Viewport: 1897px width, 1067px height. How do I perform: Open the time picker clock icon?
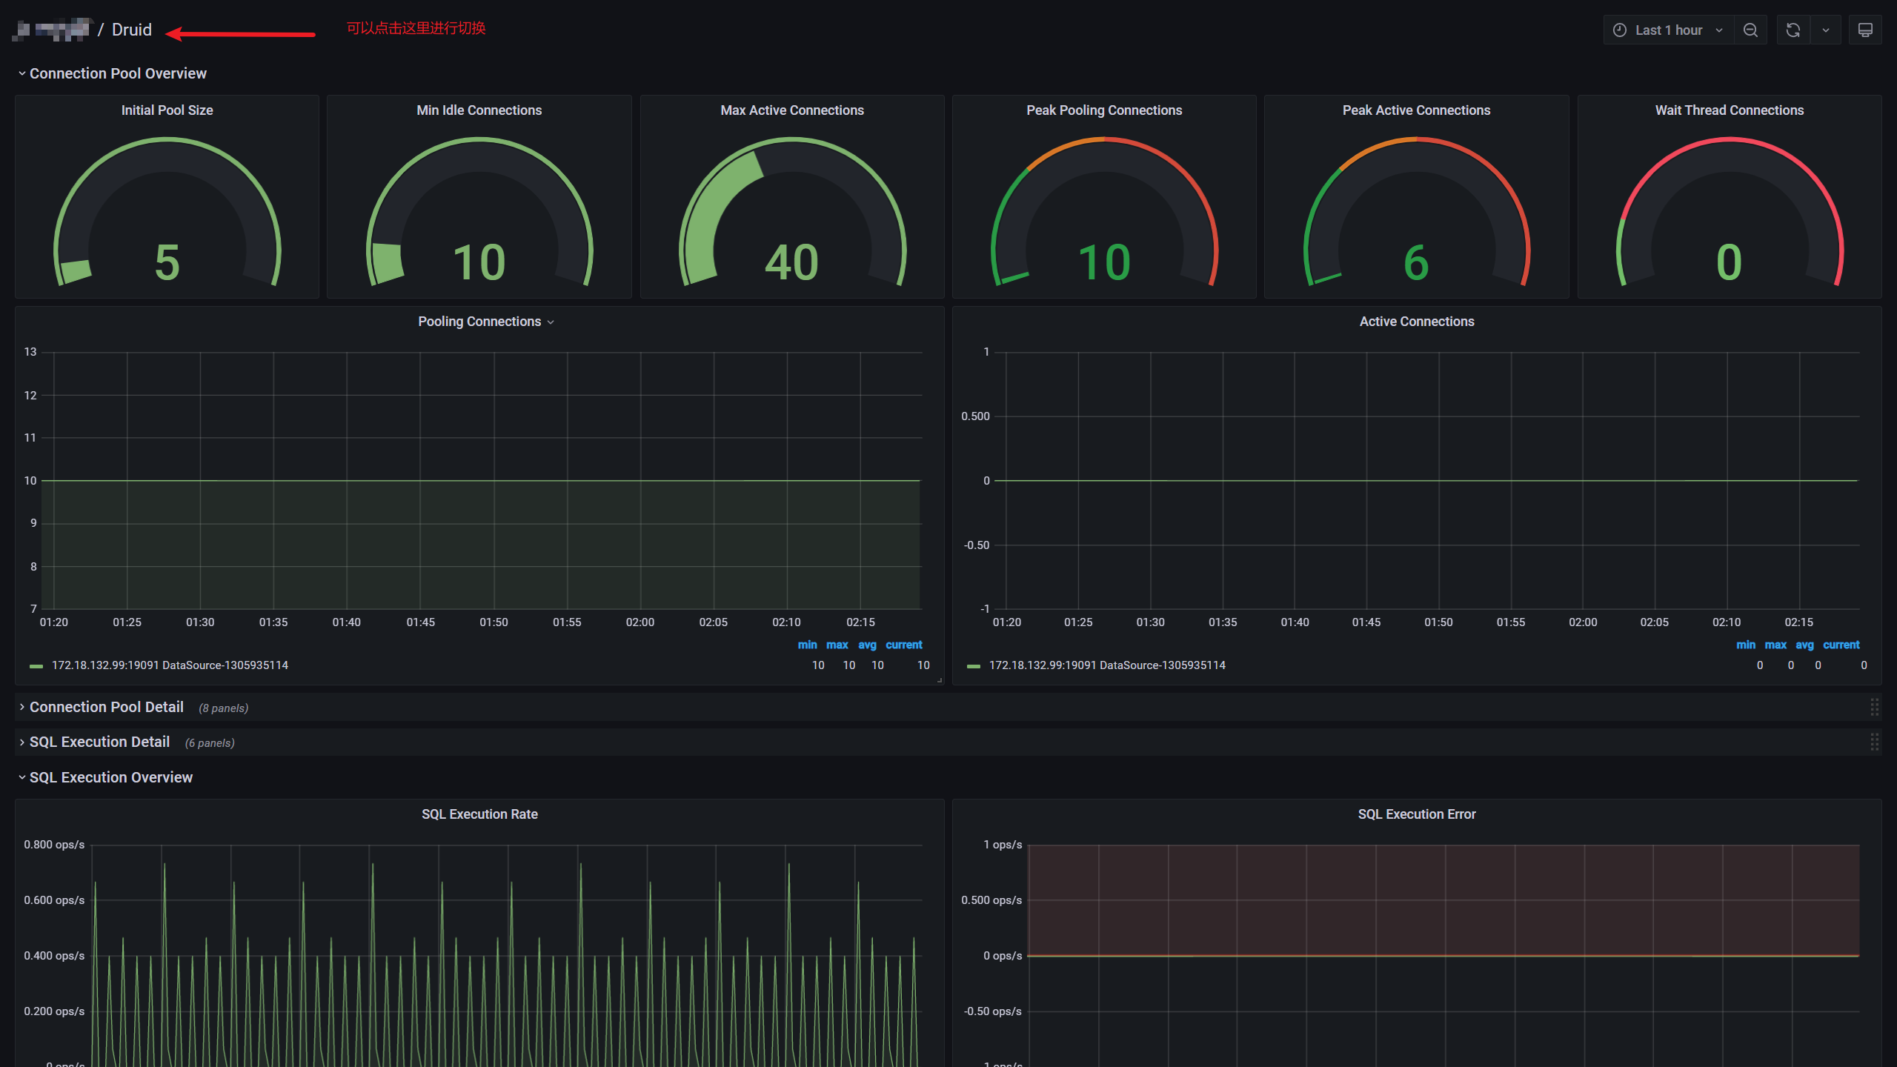coord(1619,30)
